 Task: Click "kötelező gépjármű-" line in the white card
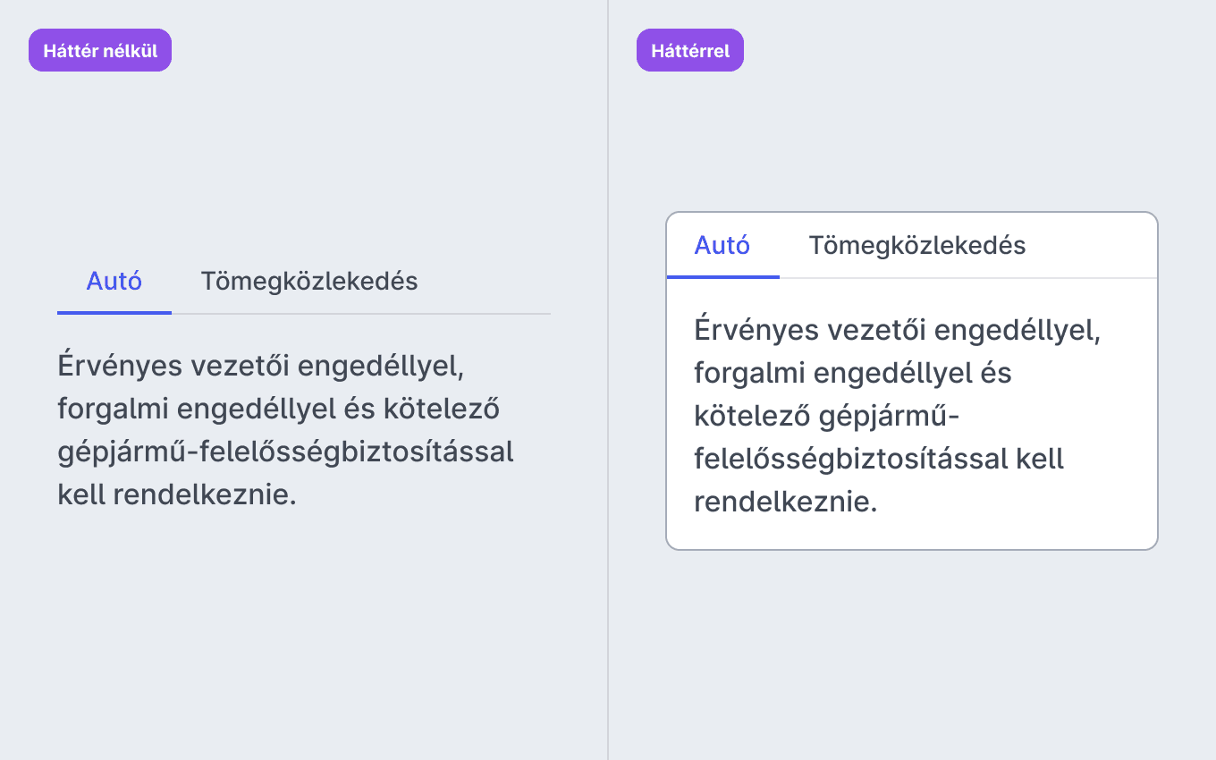(x=826, y=416)
